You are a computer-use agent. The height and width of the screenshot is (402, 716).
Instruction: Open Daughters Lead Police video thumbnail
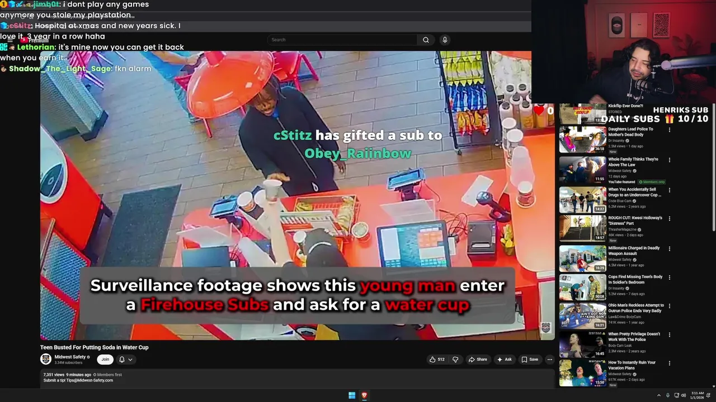[x=582, y=140]
